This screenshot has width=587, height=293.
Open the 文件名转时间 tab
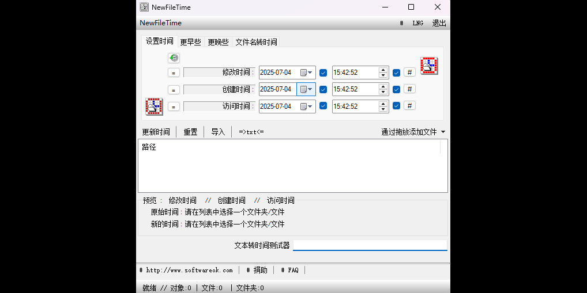[x=256, y=42]
